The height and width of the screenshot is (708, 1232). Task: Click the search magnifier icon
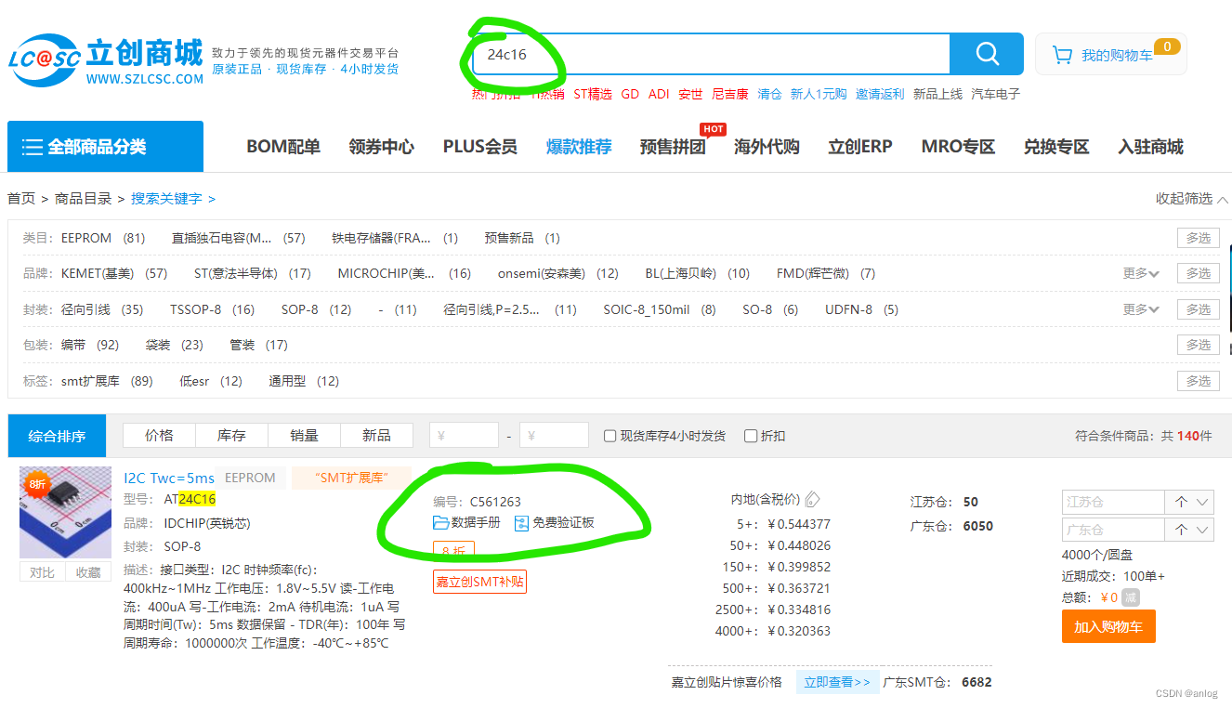(x=985, y=54)
